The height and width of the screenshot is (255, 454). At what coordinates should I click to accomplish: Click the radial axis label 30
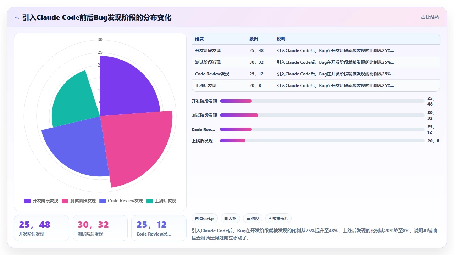100,40
